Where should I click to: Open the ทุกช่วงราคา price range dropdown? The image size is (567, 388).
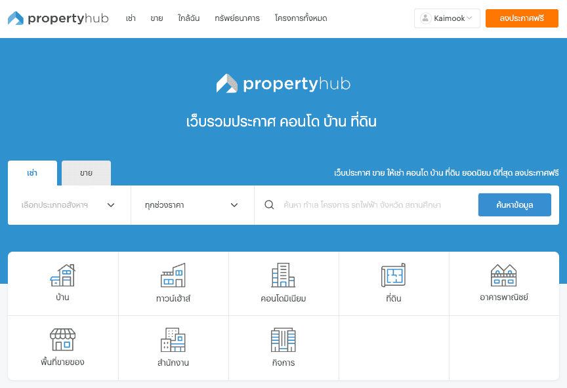point(192,205)
